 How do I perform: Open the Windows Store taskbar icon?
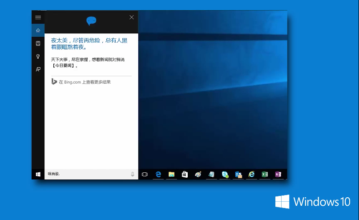pyautogui.click(x=185, y=174)
